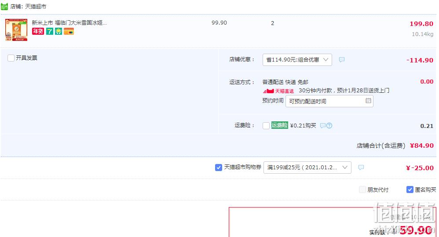Enable the 运费险 shipping insurance checkbox
Screen dimensions: 439x237
point(266,126)
